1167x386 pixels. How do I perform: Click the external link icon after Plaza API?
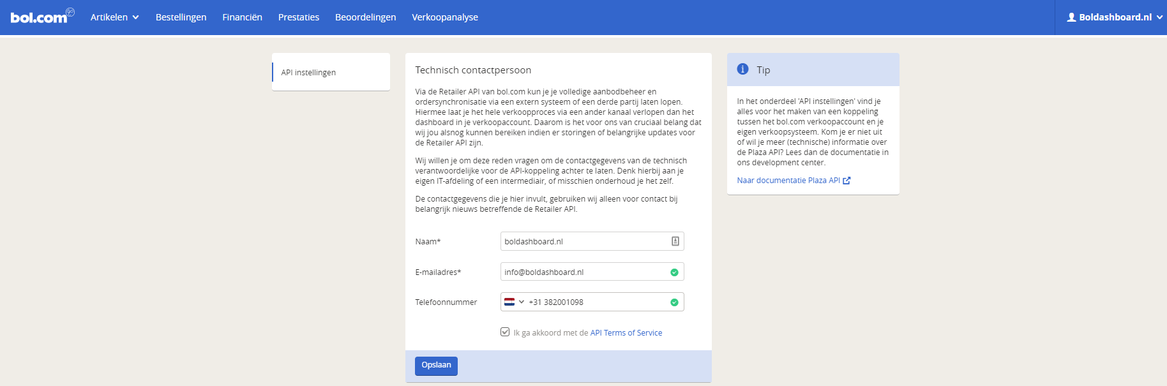point(847,181)
